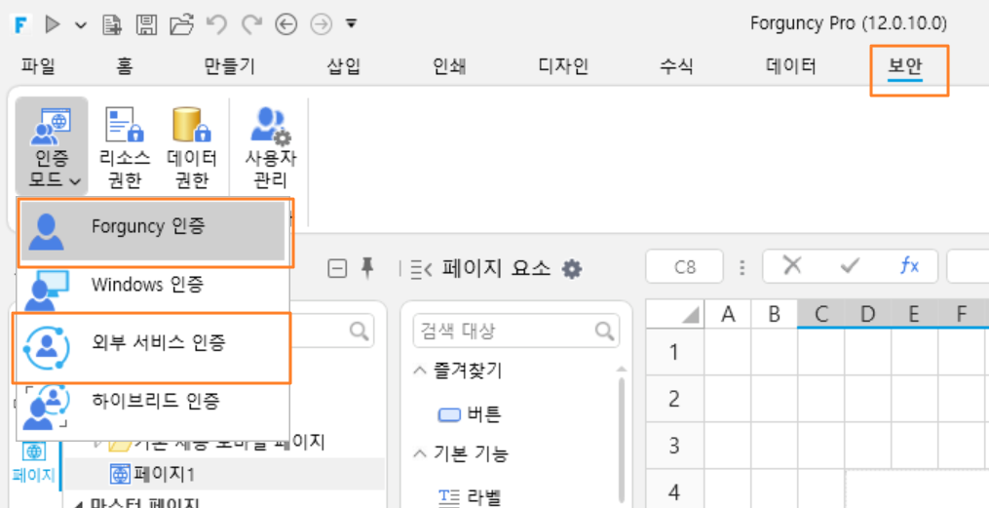Collapse the 마스터 페이지 tree node
The height and width of the screenshot is (508, 989).
click(78, 505)
